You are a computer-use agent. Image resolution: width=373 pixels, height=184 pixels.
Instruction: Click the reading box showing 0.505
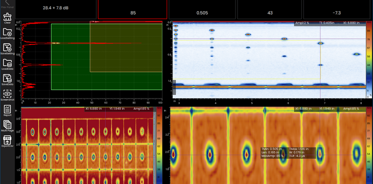coord(202,9)
